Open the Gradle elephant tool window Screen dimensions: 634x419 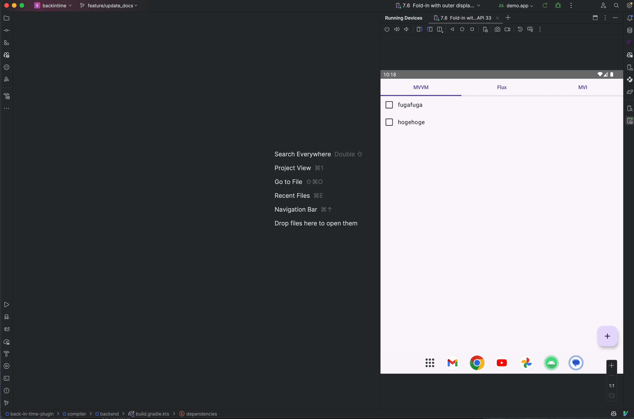pyautogui.click(x=630, y=92)
